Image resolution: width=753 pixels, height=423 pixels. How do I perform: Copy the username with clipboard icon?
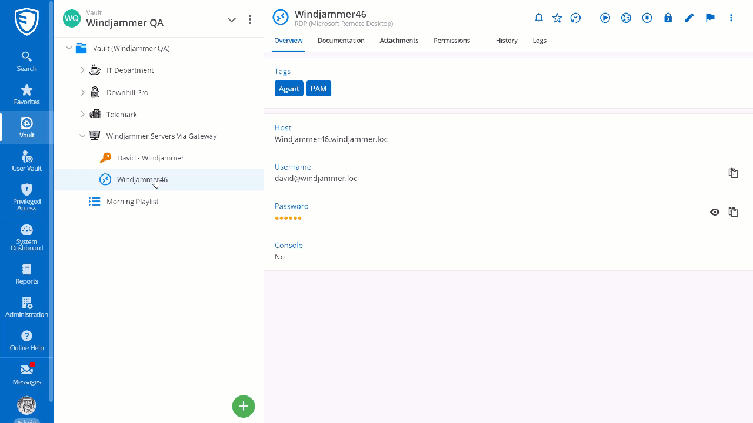(733, 173)
